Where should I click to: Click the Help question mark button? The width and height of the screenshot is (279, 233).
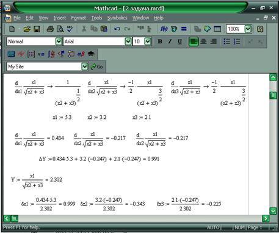pyautogui.click(x=260, y=29)
